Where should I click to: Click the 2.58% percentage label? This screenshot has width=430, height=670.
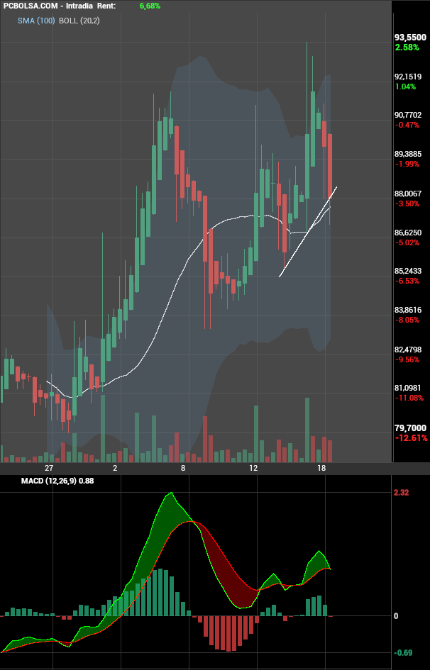407,48
